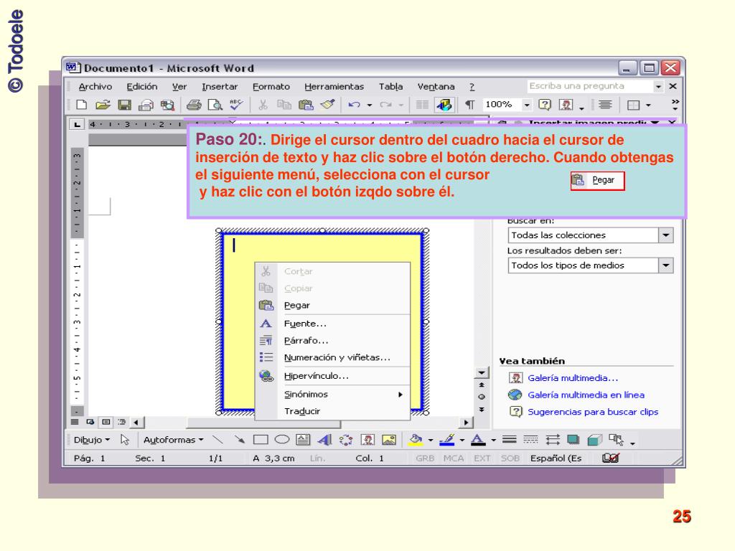The image size is (735, 551).
Task: Toggle the Drawing toolbar button
Action: 444,105
